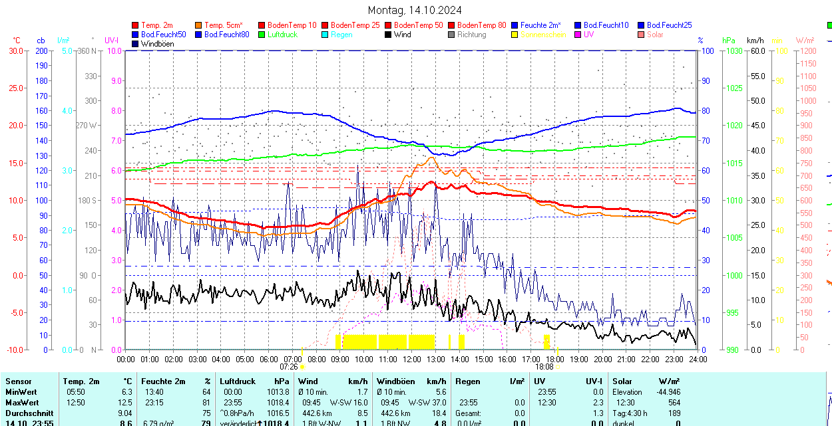Click the orange Temp. 5cm legend marker
Screen dimensions: 832x426
[x=199, y=25]
